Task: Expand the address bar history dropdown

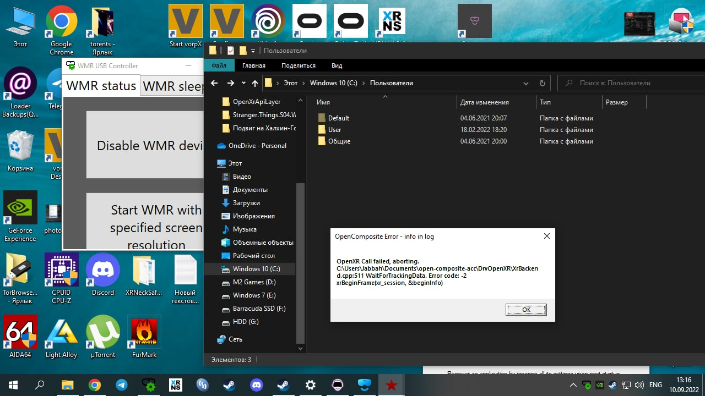Action: point(527,83)
